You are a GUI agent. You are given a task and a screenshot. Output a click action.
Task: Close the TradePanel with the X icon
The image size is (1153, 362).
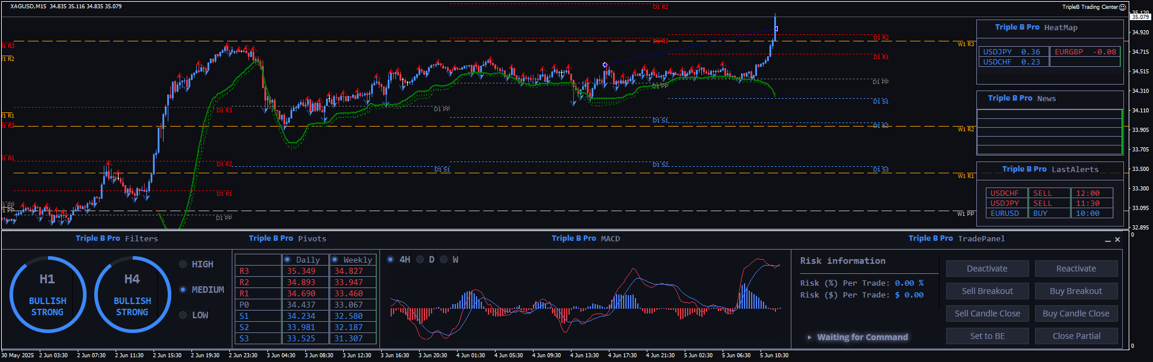click(x=1117, y=240)
